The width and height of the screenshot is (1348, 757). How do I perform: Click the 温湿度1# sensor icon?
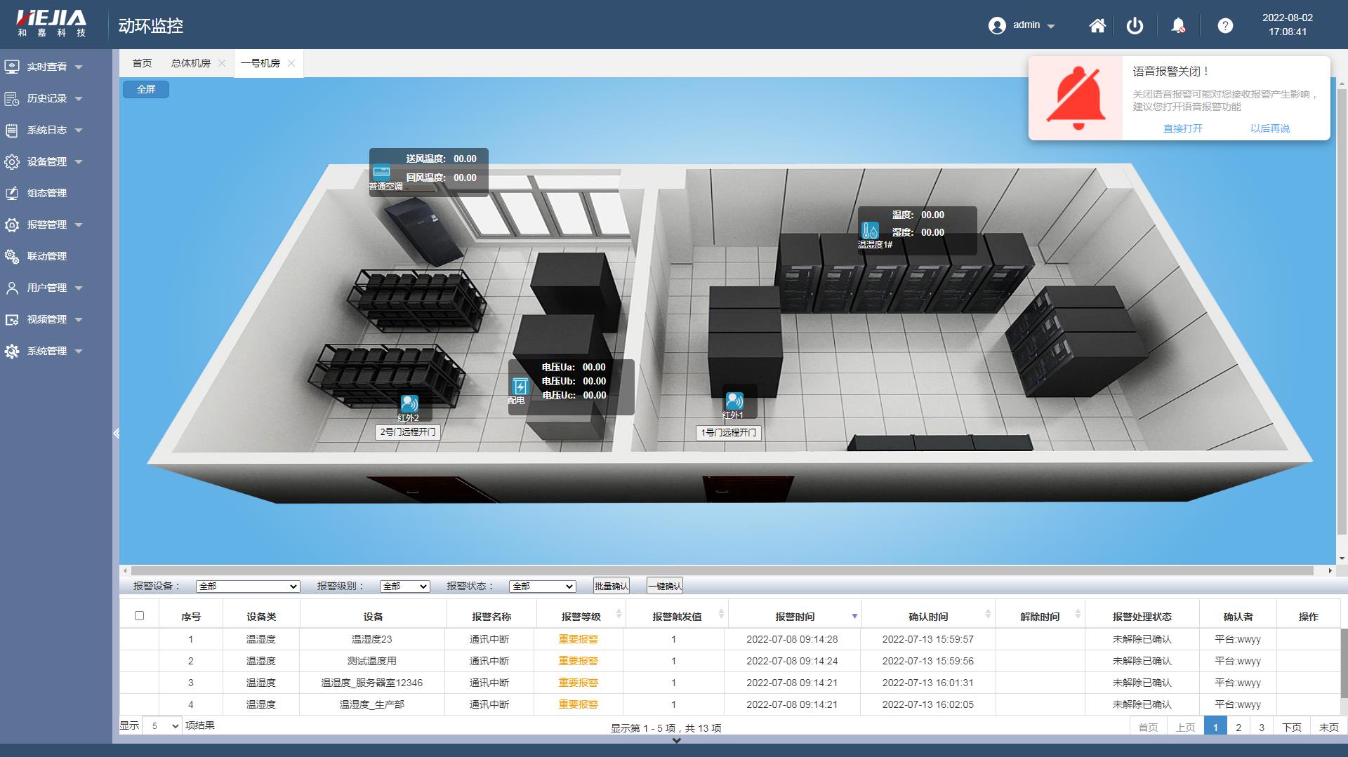click(x=870, y=230)
